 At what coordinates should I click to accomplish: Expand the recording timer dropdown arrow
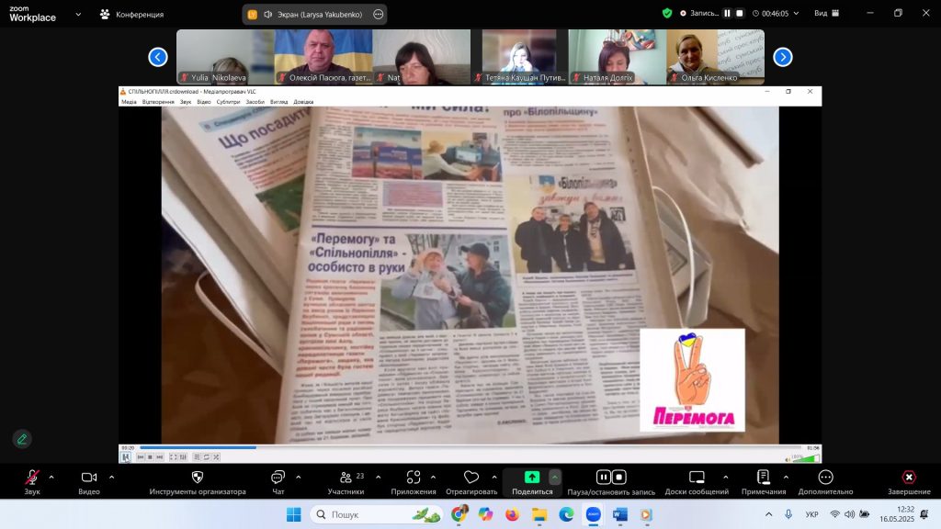tap(797, 13)
